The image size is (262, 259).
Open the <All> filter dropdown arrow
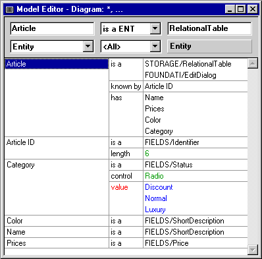(155, 46)
